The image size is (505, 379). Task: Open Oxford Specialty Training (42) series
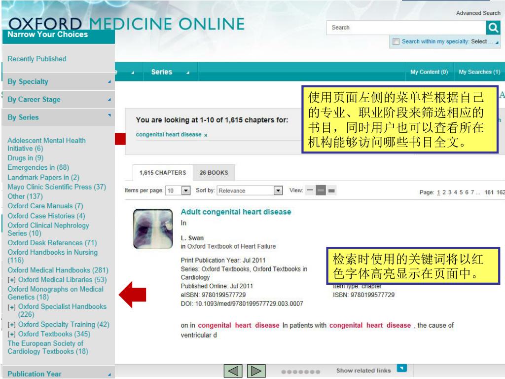pos(64,325)
